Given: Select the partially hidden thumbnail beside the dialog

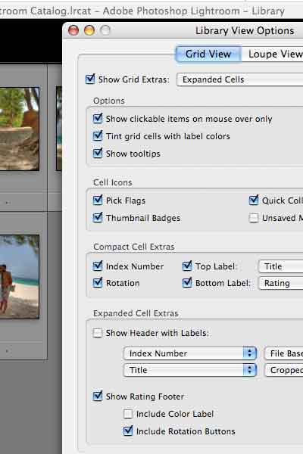Looking at the screenshot, I should (59, 129).
